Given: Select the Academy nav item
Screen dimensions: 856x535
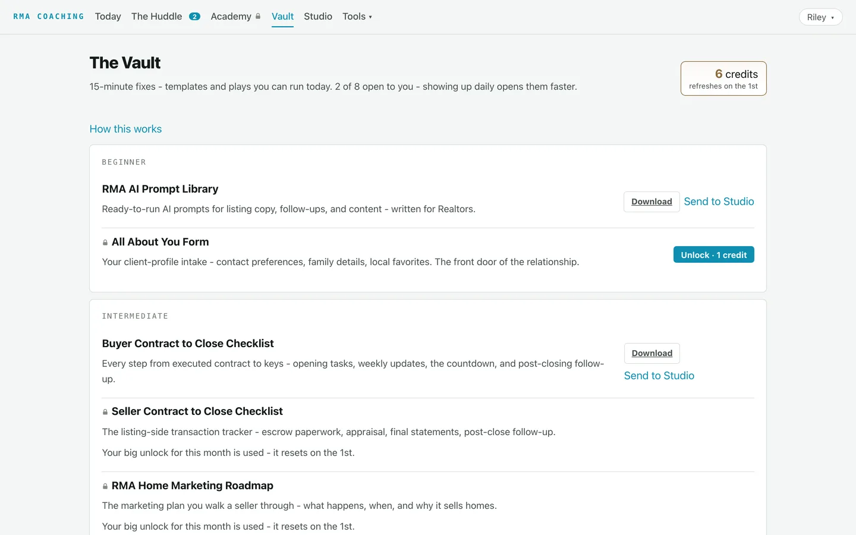Looking at the screenshot, I should pyautogui.click(x=231, y=17).
